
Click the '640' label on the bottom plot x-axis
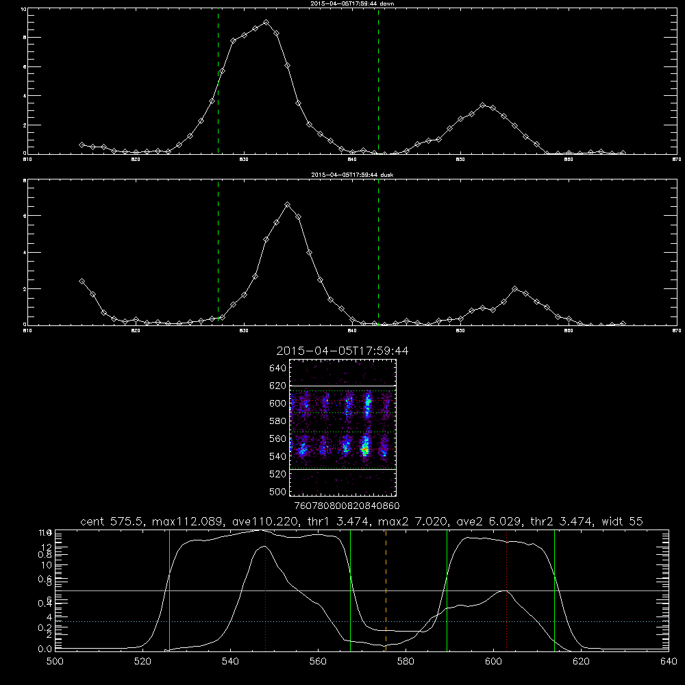click(669, 662)
